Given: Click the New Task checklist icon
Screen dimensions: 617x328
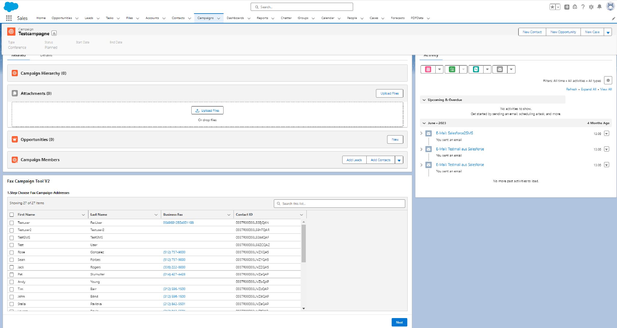Looking at the screenshot, I should click(452, 69).
